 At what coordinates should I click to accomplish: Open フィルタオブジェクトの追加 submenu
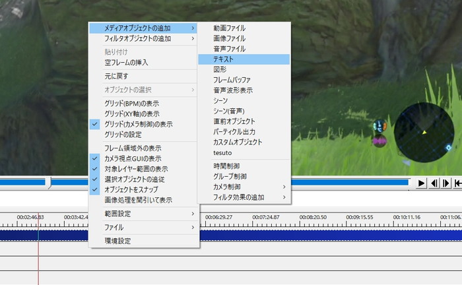[x=143, y=38]
